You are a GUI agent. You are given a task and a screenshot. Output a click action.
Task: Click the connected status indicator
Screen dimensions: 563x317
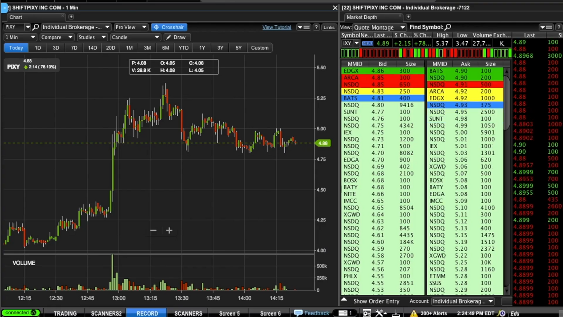(20, 313)
